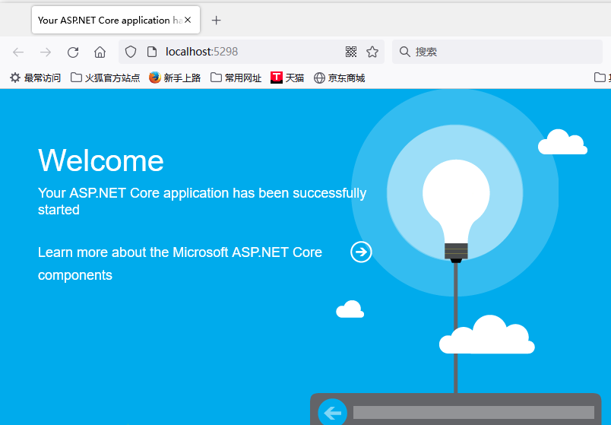Image resolution: width=611 pixels, height=425 pixels.
Task: Click the Welcome heading text
Action: [101, 160]
